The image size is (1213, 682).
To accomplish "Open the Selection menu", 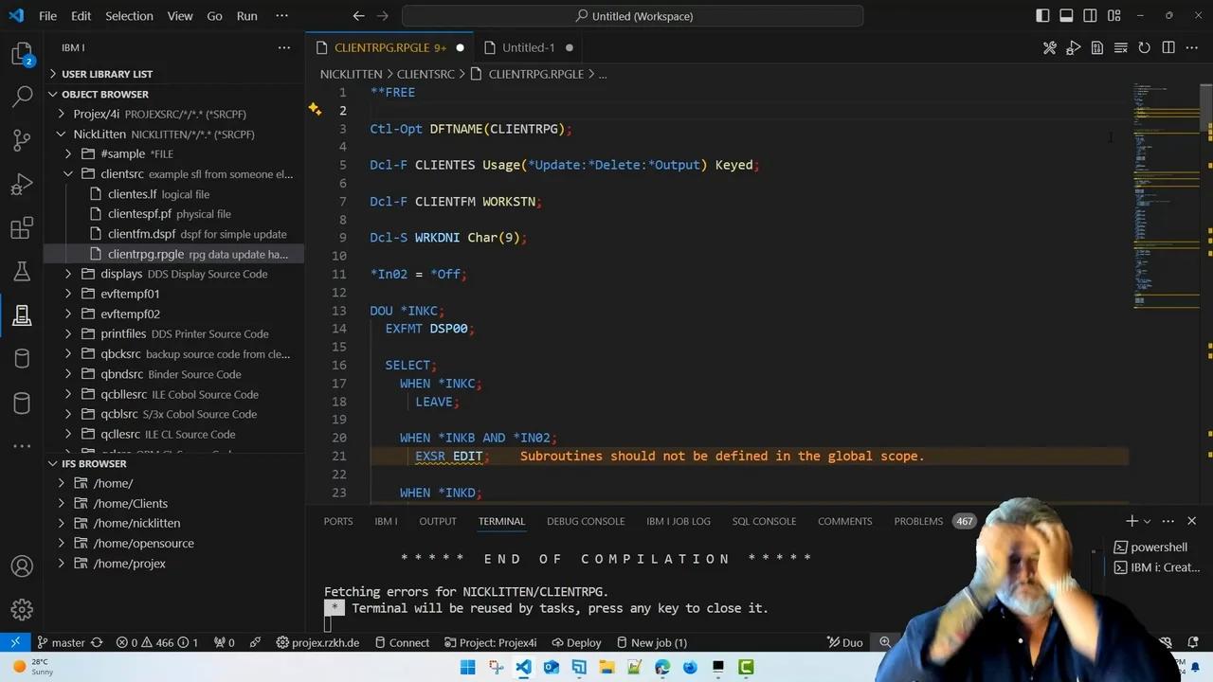I will pyautogui.click(x=129, y=16).
